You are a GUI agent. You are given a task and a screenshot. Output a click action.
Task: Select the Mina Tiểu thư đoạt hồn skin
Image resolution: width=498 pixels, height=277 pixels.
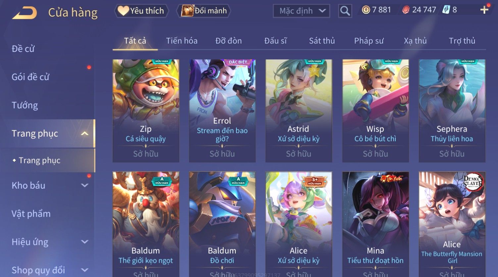click(375, 224)
